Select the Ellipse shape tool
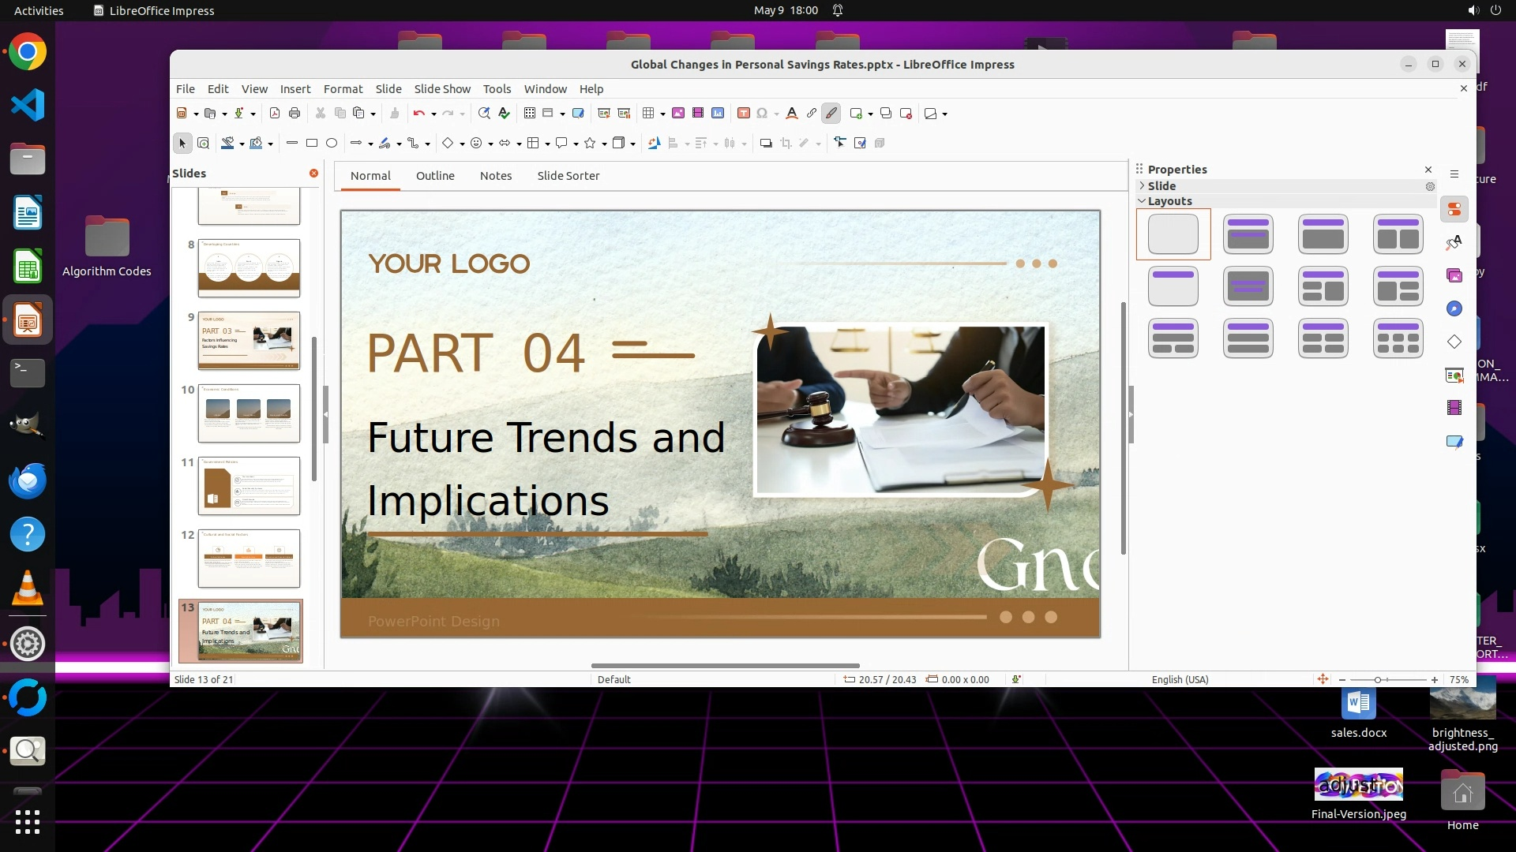Image resolution: width=1516 pixels, height=852 pixels. 332,143
